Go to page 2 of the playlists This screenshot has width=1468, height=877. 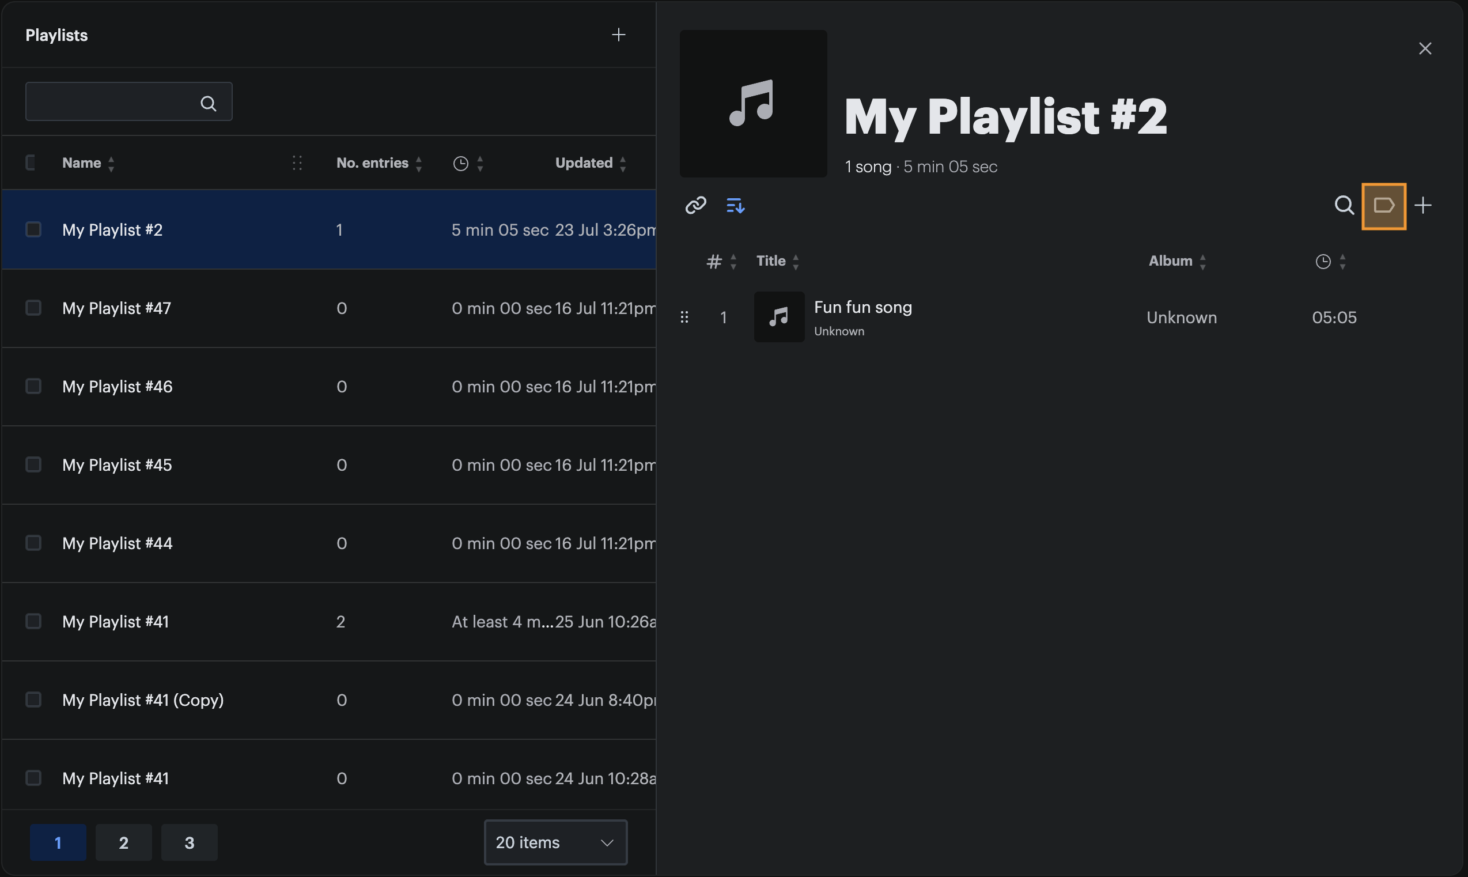click(x=123, y=842)
